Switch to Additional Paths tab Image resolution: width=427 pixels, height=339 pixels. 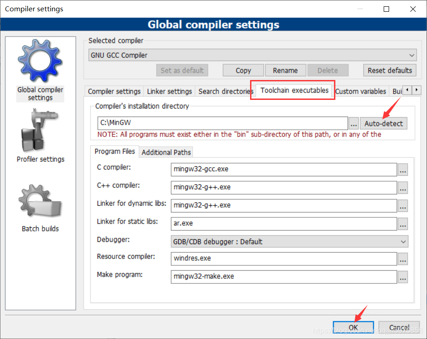coord(166,152)
